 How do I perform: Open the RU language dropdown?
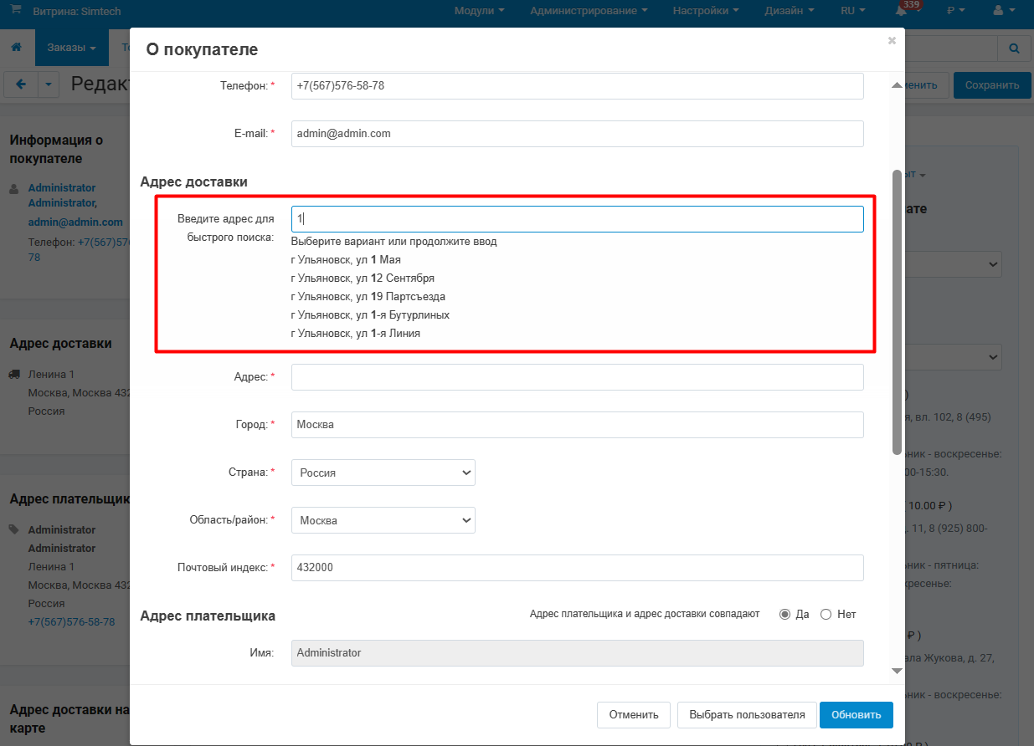tap(853, 11)
